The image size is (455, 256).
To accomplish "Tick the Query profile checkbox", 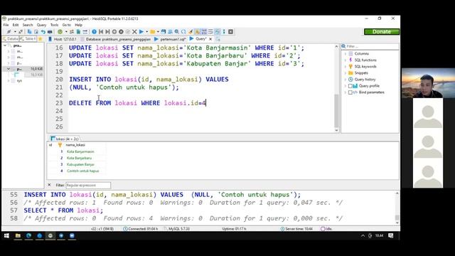I will click(x=350, y=86).
